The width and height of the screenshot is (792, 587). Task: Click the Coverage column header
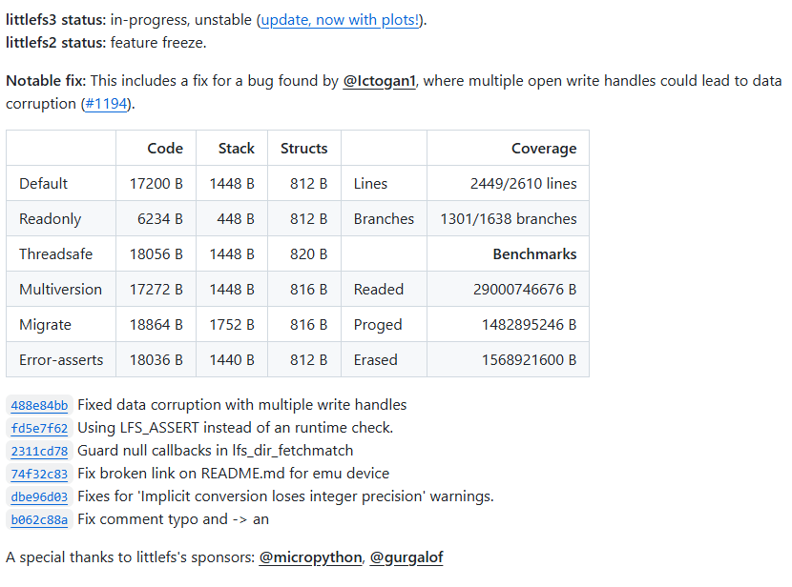click(x=543, y=149)
